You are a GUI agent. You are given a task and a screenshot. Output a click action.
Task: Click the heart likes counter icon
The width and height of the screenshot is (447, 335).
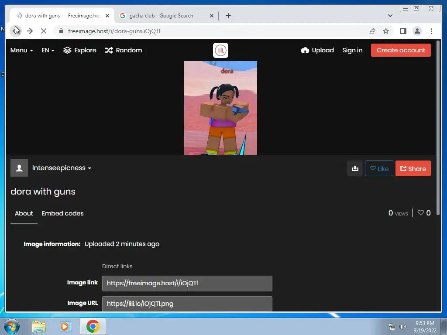coord(420,213)
